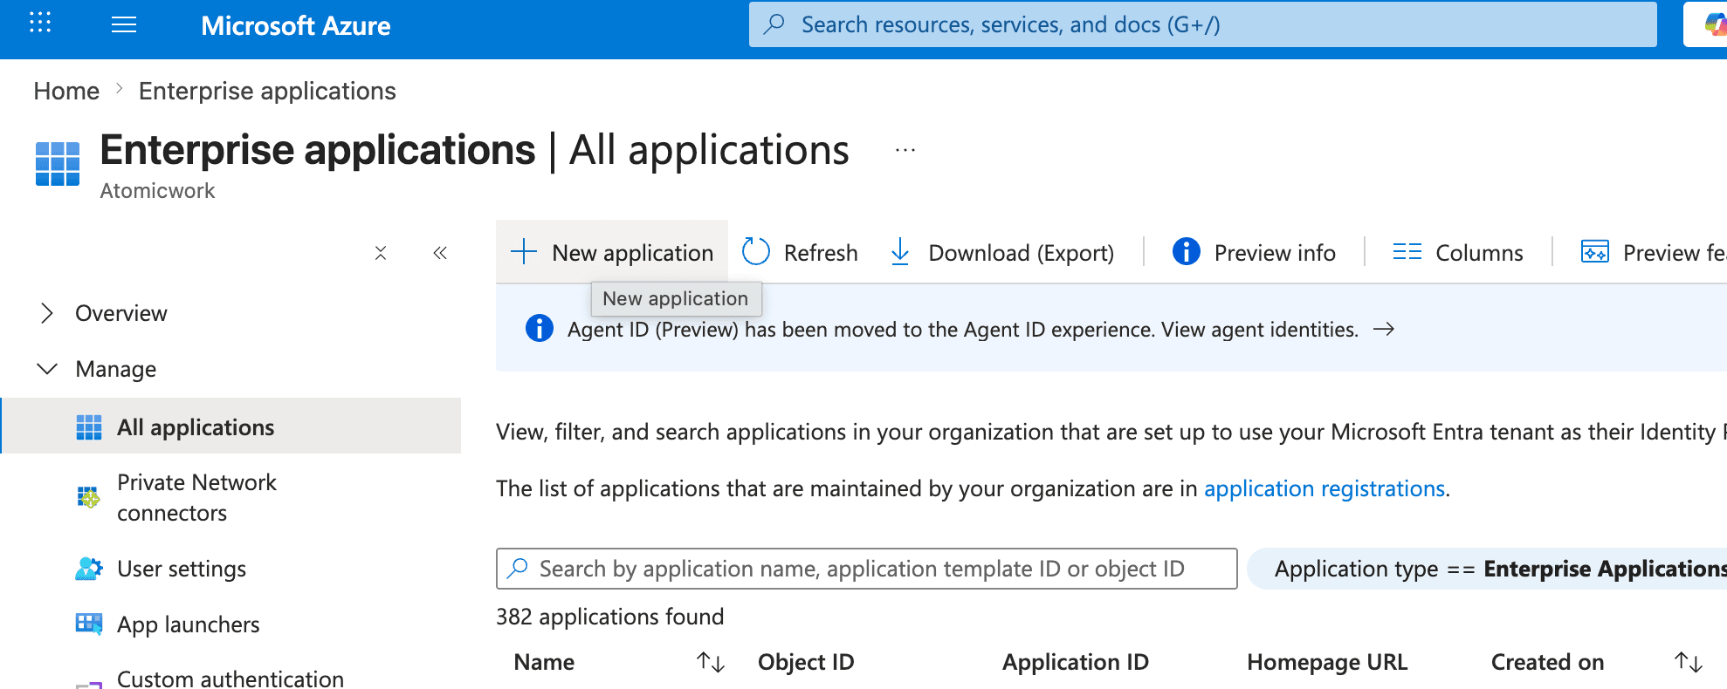The image size is (1727, 689).
Task: Click the Download export arrow icon
Action: (900, 251)
